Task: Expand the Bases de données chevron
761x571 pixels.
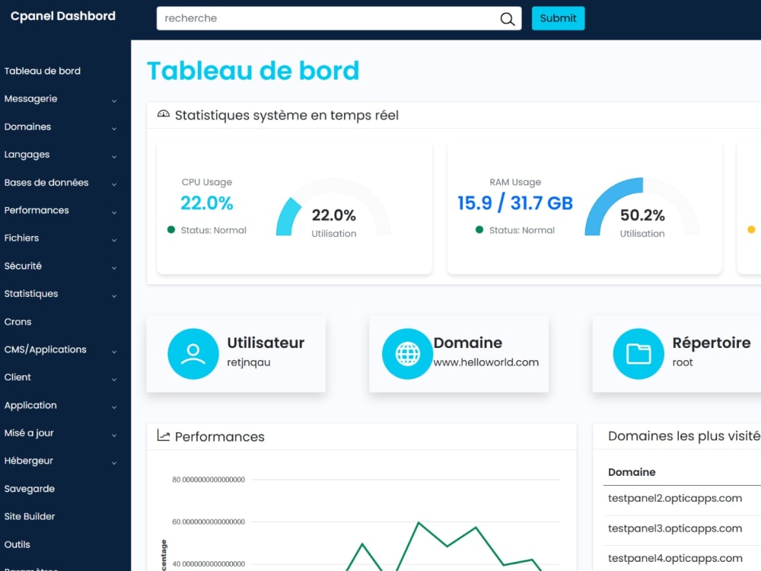Action: [x=114, y=184]
